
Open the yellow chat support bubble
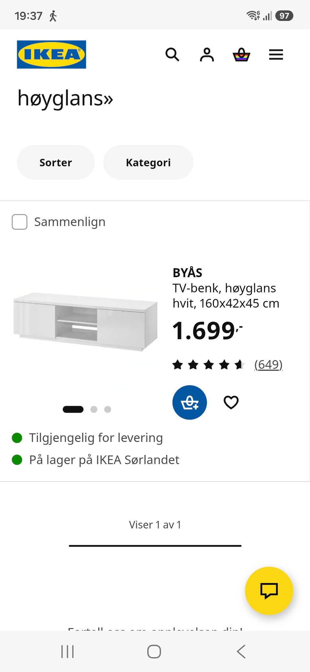269,591
